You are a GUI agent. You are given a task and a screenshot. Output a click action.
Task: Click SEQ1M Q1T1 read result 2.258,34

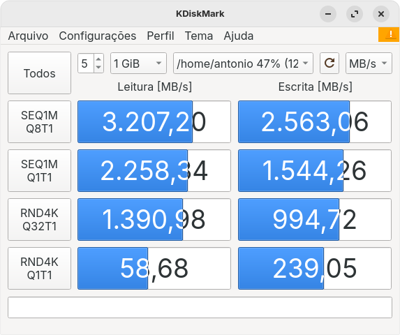tap(154, 170)
